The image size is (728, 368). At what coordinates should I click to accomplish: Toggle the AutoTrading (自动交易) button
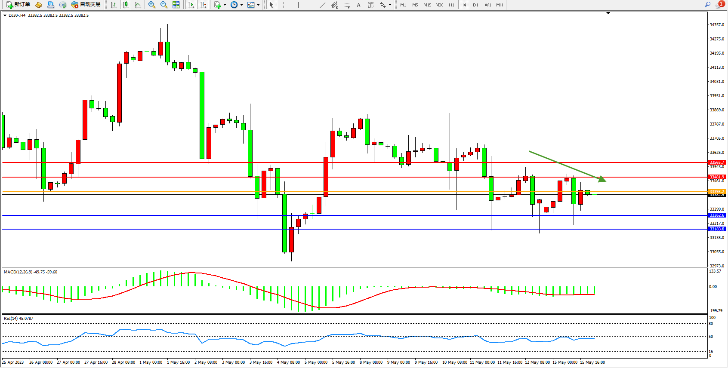(86, 5)
